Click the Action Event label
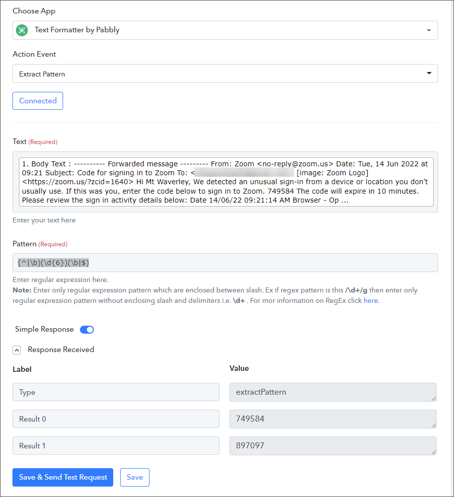The width and height of the screenshot is (454, 497). (x=34, y=54)
